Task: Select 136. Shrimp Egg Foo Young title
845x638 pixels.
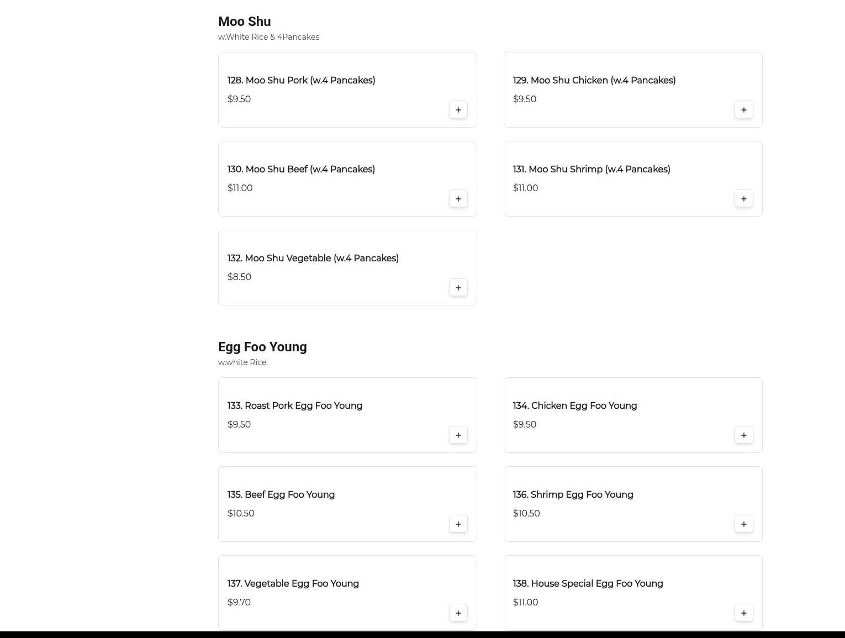Action: 573,495
